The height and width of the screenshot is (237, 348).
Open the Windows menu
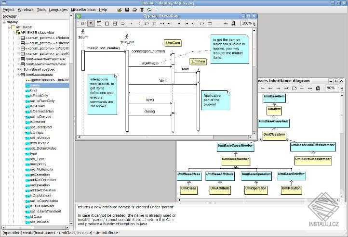tap(26, 10)
